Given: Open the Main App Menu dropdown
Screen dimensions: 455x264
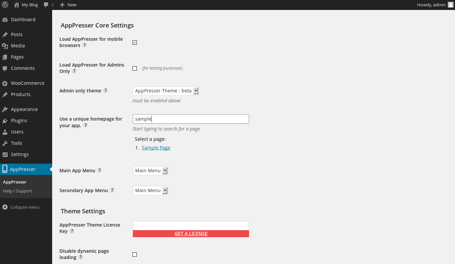Looking at the screenshot, I should coord(150,171).
